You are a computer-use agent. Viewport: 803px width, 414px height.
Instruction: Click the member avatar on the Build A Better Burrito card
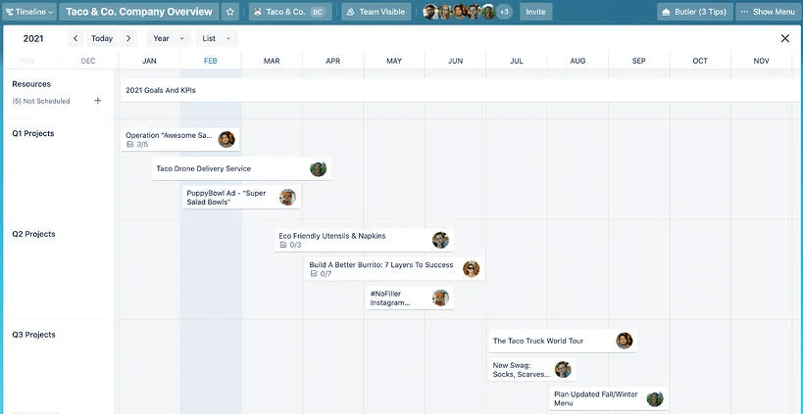point(472,269)
